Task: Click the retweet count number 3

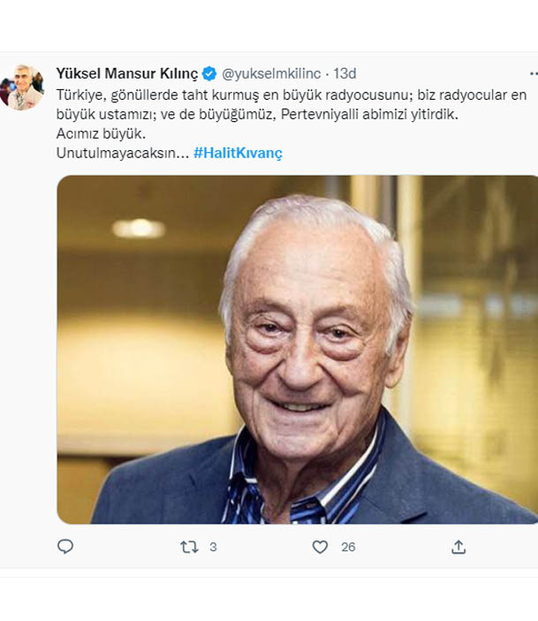Action: click(x=213, y=548)
